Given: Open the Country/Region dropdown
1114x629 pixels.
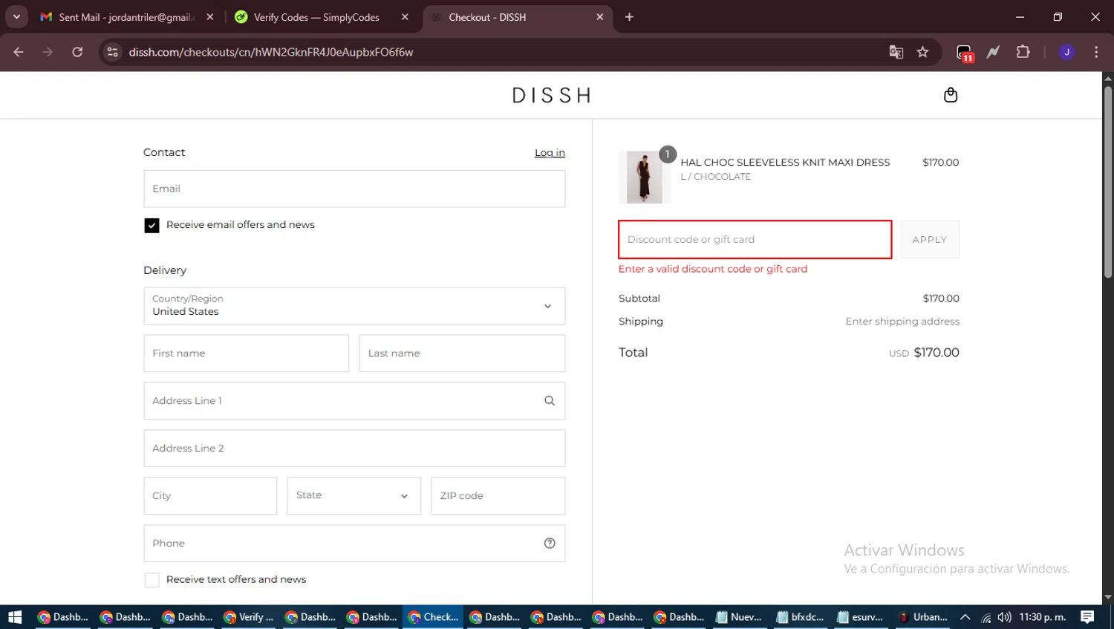Looking at the screenshot, I should [x=354, y=306].
